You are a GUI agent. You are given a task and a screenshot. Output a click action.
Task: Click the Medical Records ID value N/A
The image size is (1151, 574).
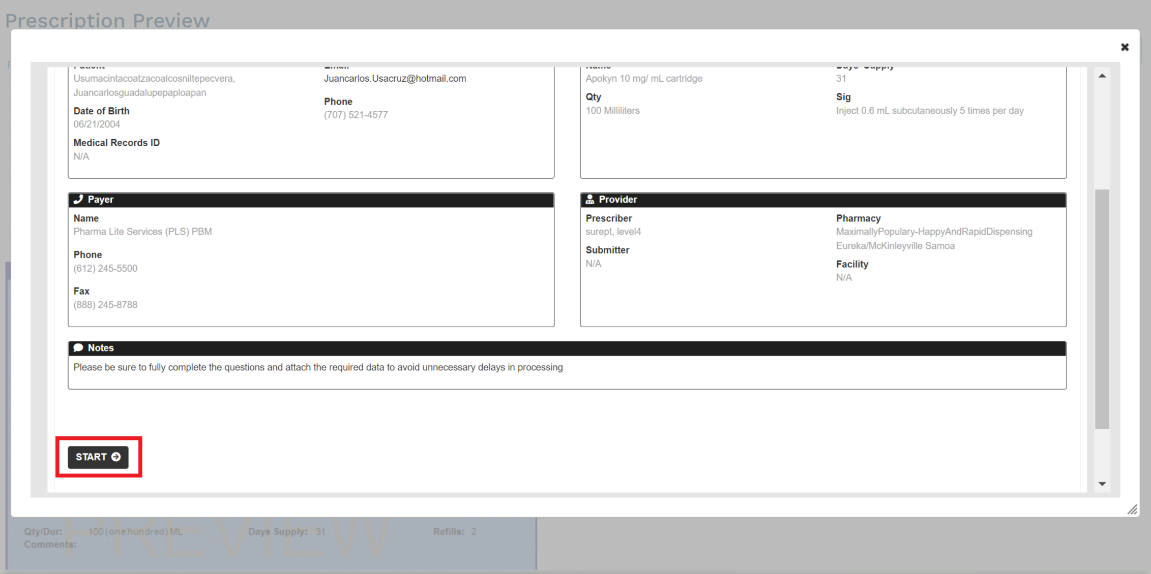coord(81,156)
